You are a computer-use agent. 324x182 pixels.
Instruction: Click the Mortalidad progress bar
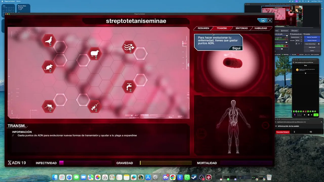click(246, 163)
